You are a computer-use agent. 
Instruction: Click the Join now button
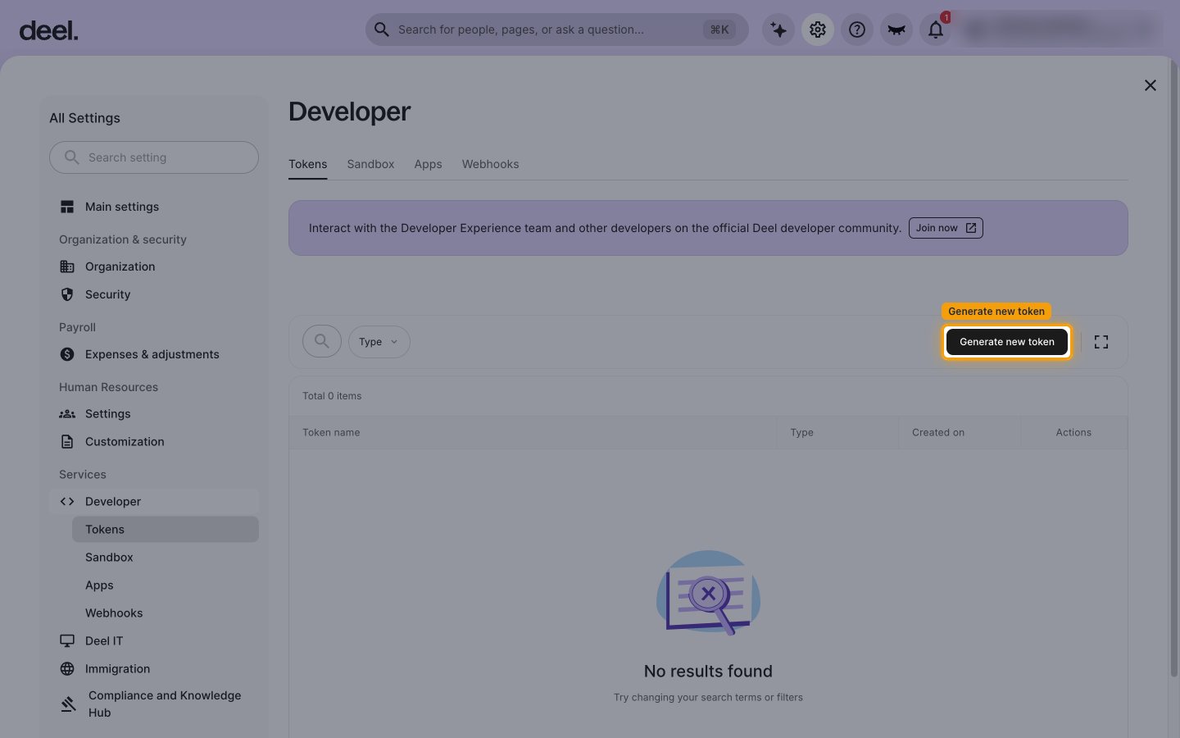[946, 228]
